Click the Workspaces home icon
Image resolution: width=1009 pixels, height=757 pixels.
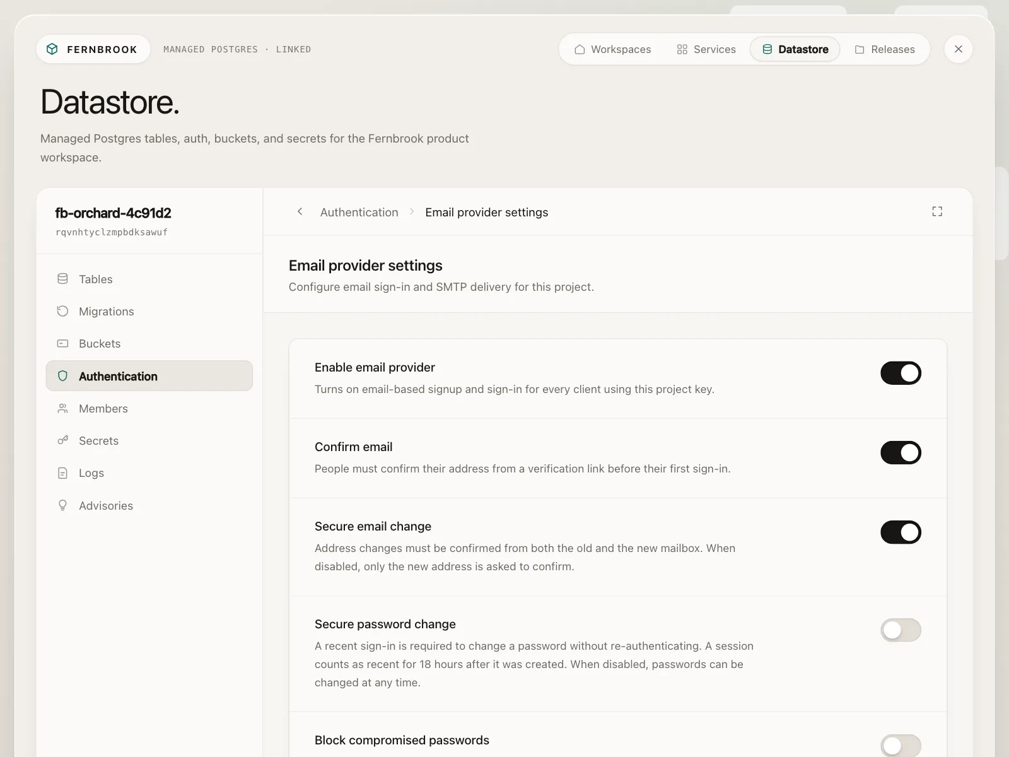click(580, 49)
